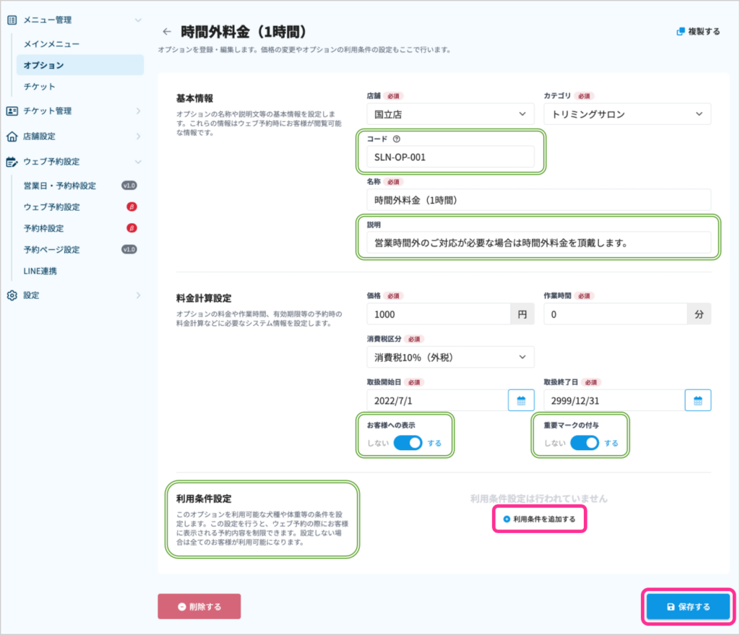Click the 価格 input field
Screen dimensions: 740x635
click(x=438, y=314)
